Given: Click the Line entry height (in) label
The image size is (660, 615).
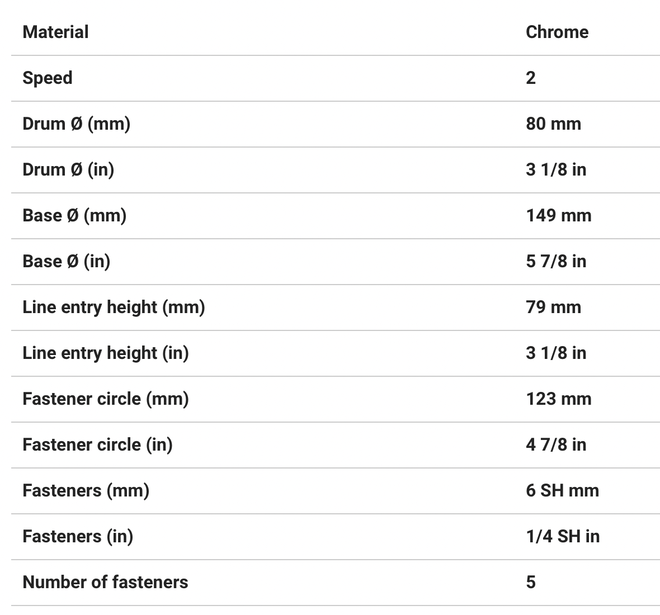Looking at the screenshot, I should tap(106, 353).
